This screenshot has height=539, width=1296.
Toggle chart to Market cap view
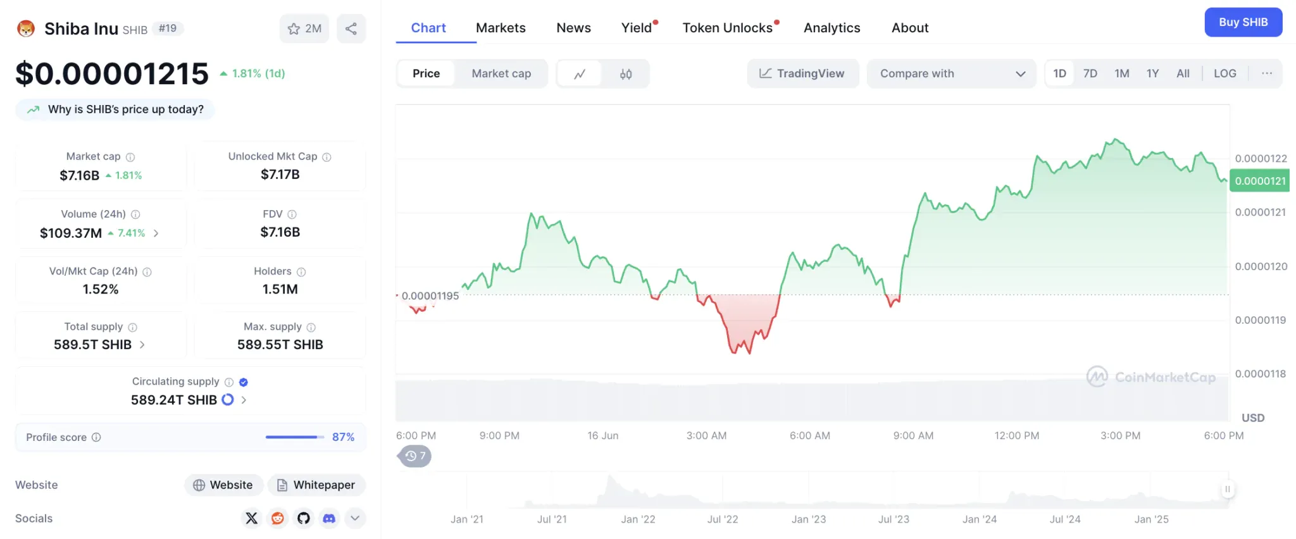pos(501,73)
